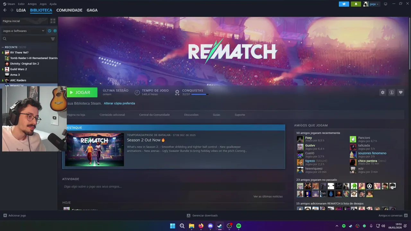The height and width of the screenshot is (231, 411).
Task: Open REMATCH game settings gear
Action: pyautogui.click(x=383, y=92)
